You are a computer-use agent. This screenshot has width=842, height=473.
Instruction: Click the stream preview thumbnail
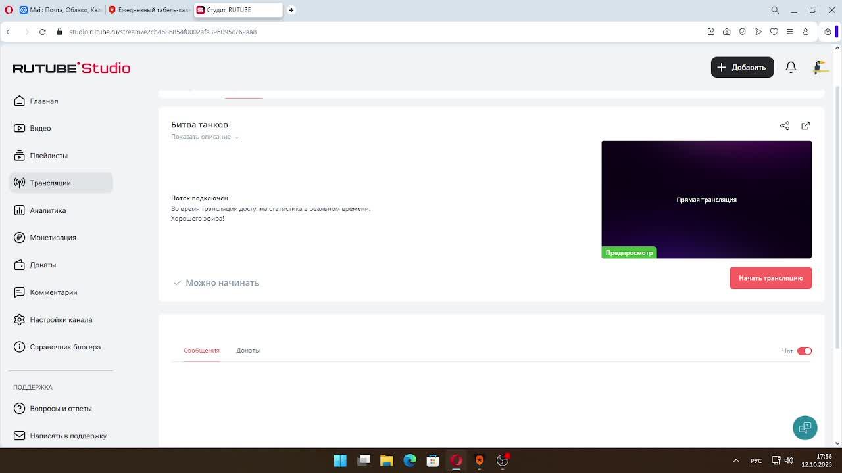[x=706, y=199]
